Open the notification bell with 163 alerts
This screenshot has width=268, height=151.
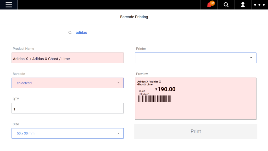point(209,5)
